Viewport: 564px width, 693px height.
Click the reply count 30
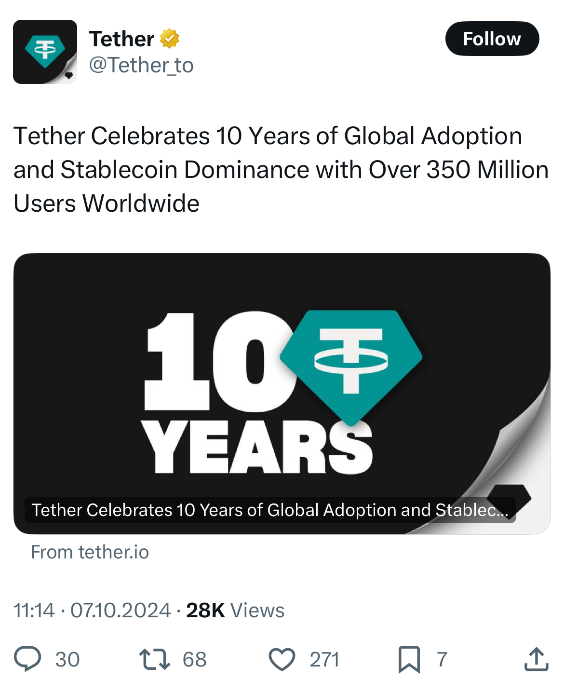(x=67, y=659)
